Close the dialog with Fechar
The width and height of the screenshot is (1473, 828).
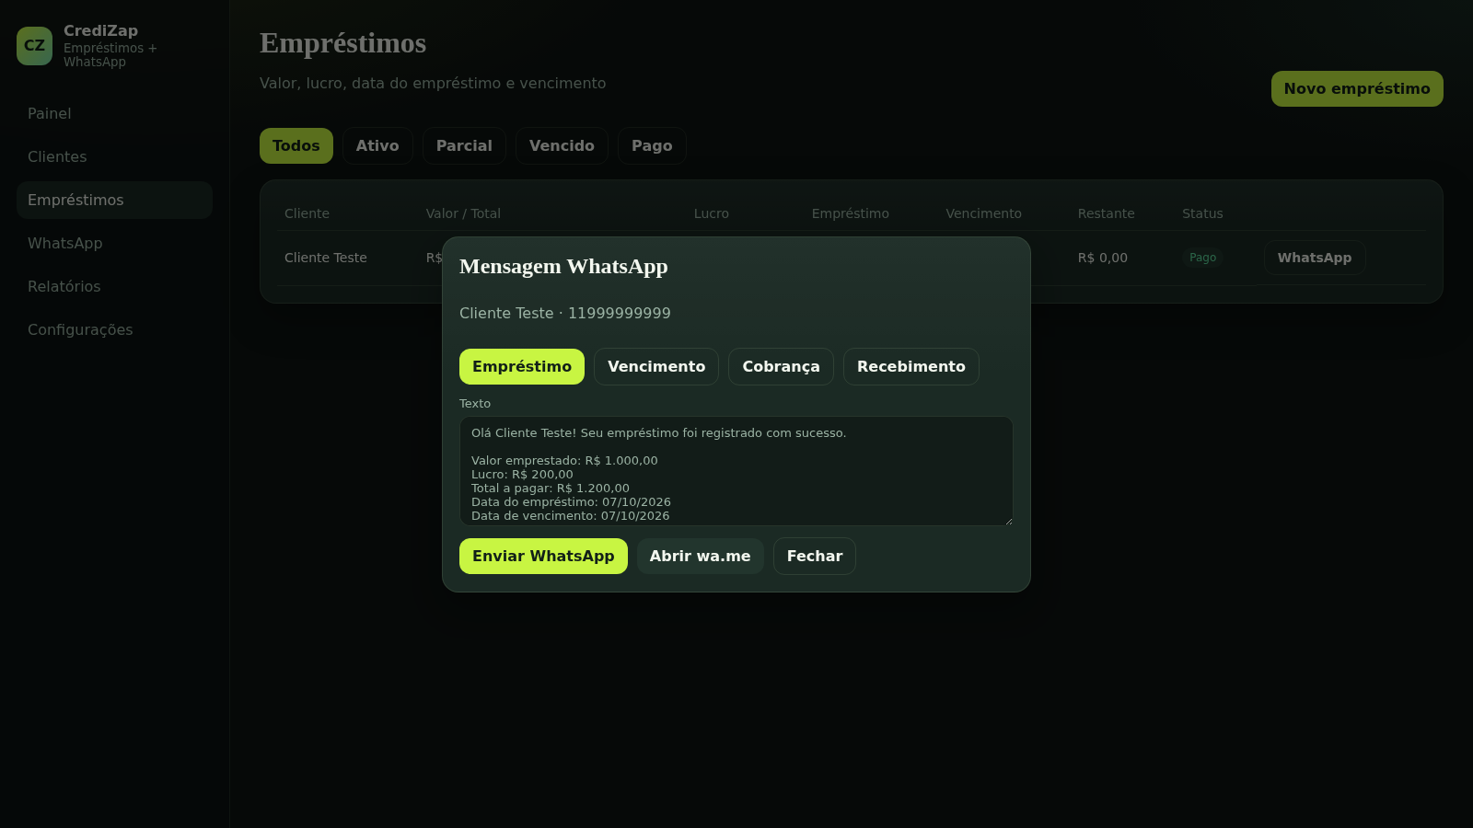[815, 556]
